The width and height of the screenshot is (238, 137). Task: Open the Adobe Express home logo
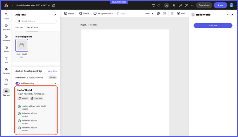click(x=6, y=5)
